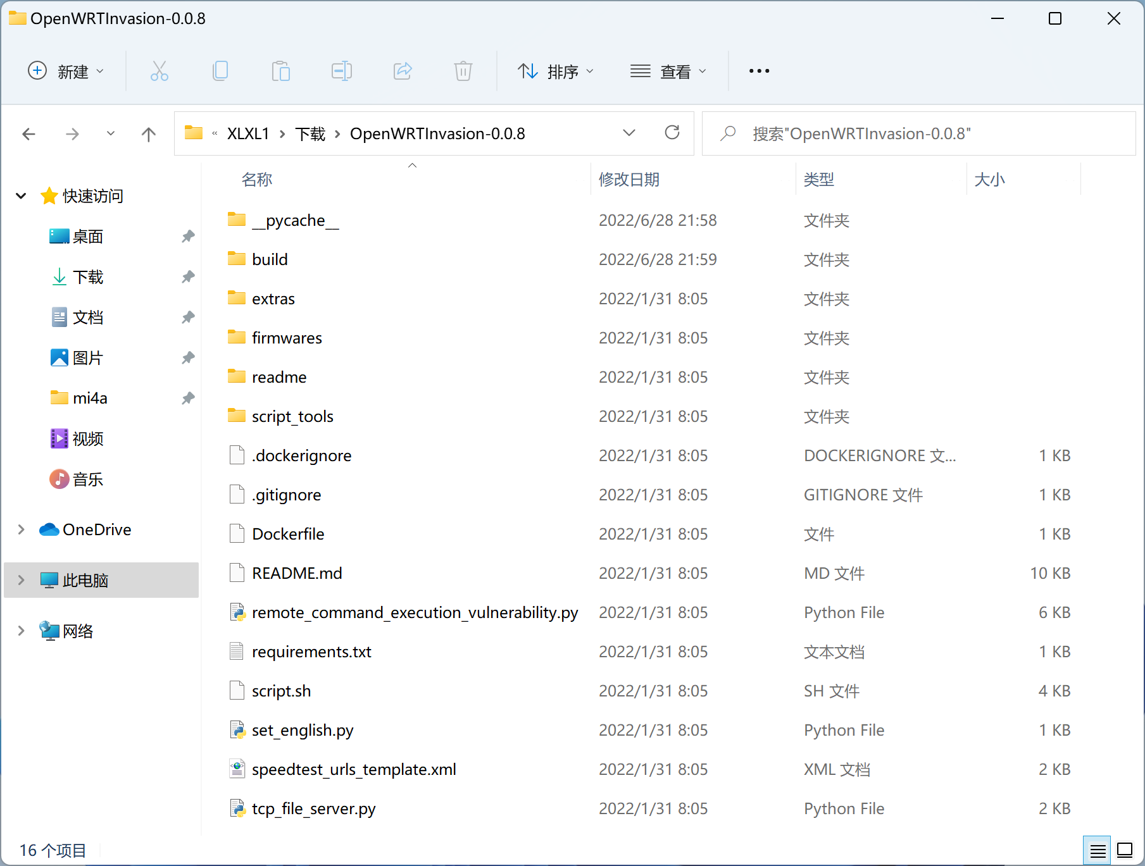Open the 查看 view menu
The width and height of the screenshot is (1145, 866).
pyautogui.click(x=668, y=71)
